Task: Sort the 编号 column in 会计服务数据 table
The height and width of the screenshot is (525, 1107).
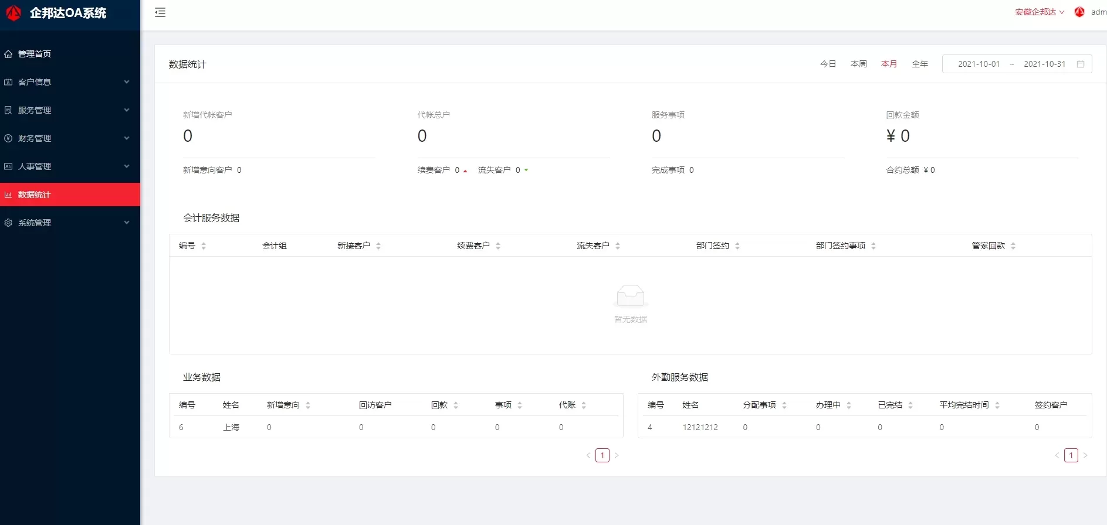Action: point(203,246)
